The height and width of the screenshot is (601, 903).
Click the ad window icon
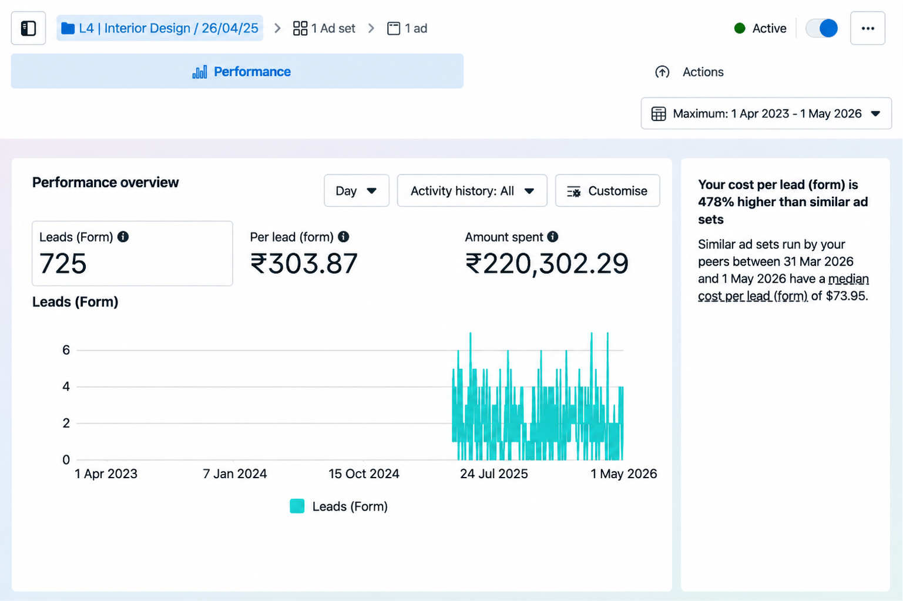(394, 28)
